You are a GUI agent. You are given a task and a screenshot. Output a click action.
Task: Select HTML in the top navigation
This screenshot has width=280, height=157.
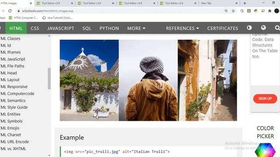[16, 28]
